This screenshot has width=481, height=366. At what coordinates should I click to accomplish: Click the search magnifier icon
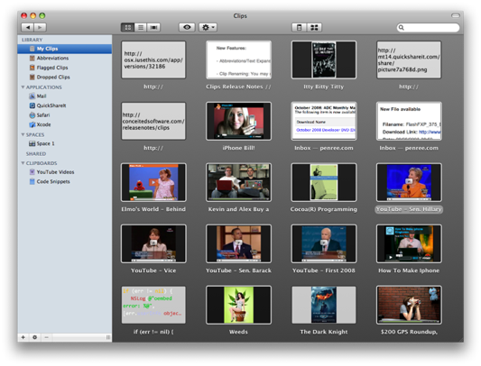pyautogui.click(x=402, y=28)
